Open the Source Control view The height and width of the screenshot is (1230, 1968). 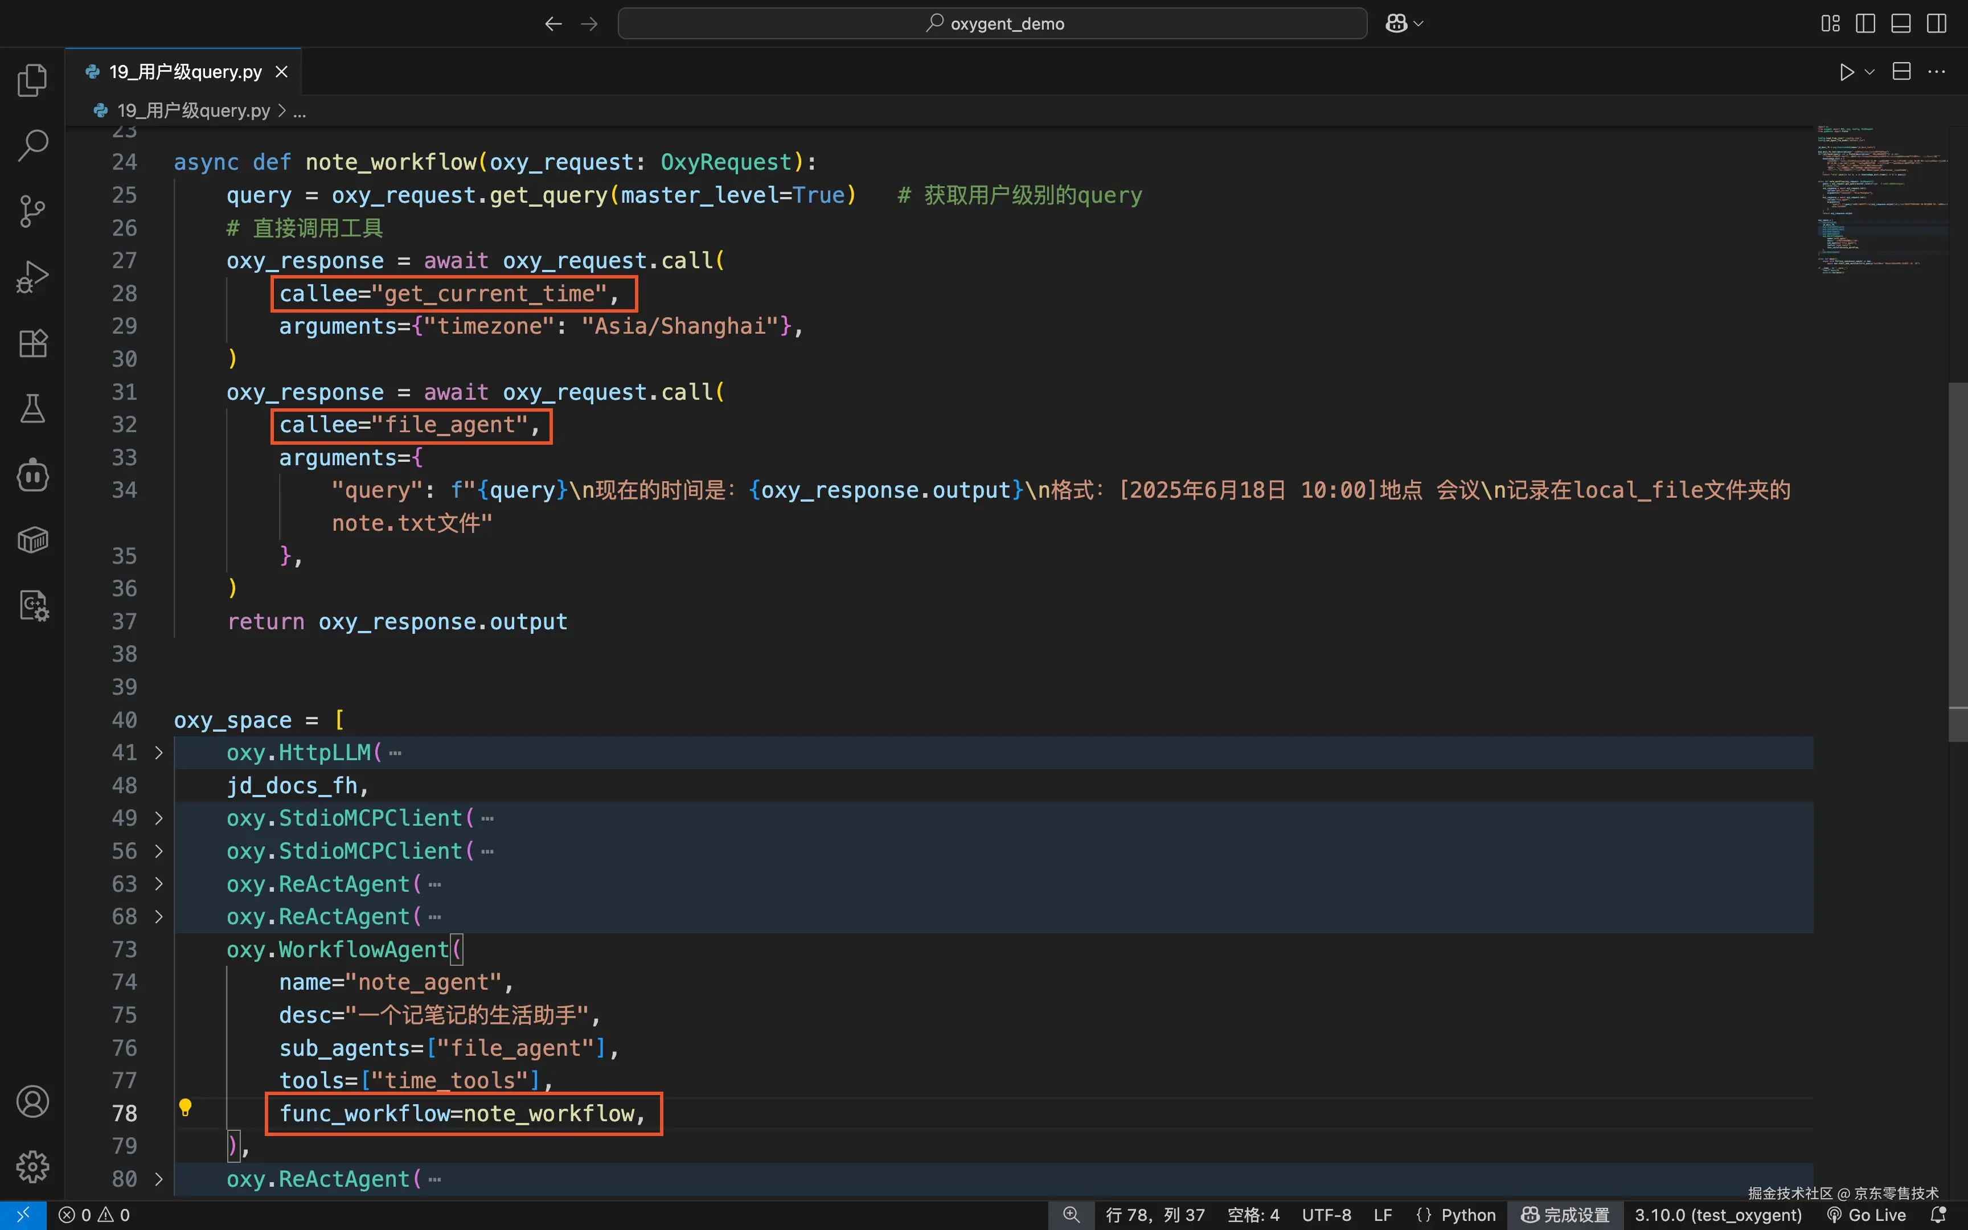[x=32, y=211]
